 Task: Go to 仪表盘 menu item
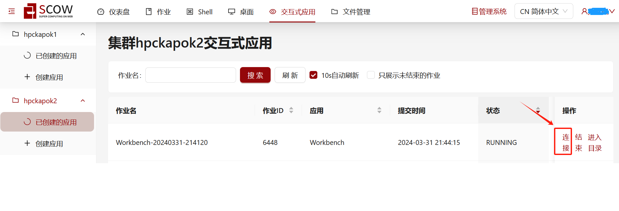[x=114, y=12]
